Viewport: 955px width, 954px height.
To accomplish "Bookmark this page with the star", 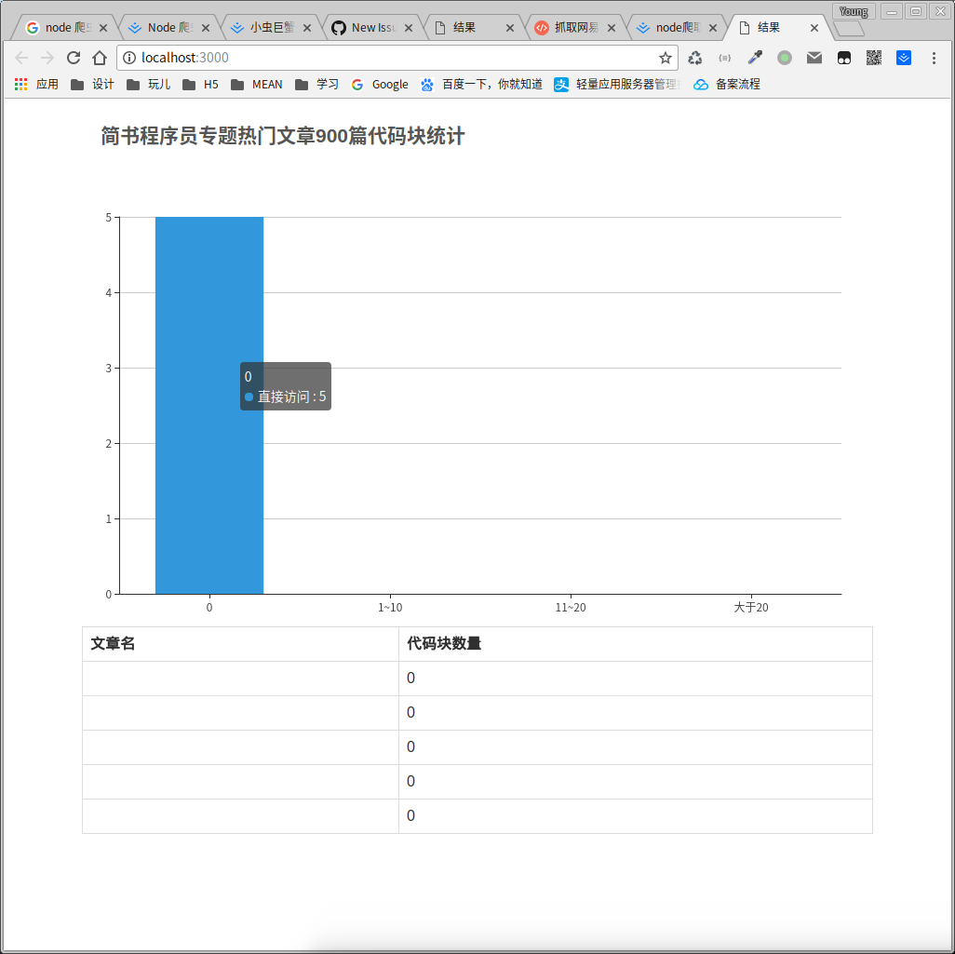I will [x=666, y=58].
